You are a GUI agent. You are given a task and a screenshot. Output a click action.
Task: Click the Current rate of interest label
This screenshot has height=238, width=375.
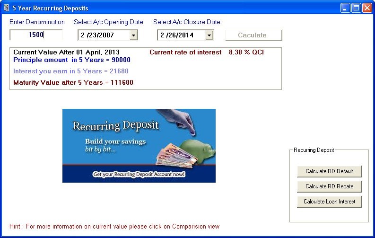[x=185, y=52]
